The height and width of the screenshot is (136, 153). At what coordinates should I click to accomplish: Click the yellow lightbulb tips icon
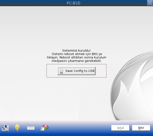[x=17, y=128]
